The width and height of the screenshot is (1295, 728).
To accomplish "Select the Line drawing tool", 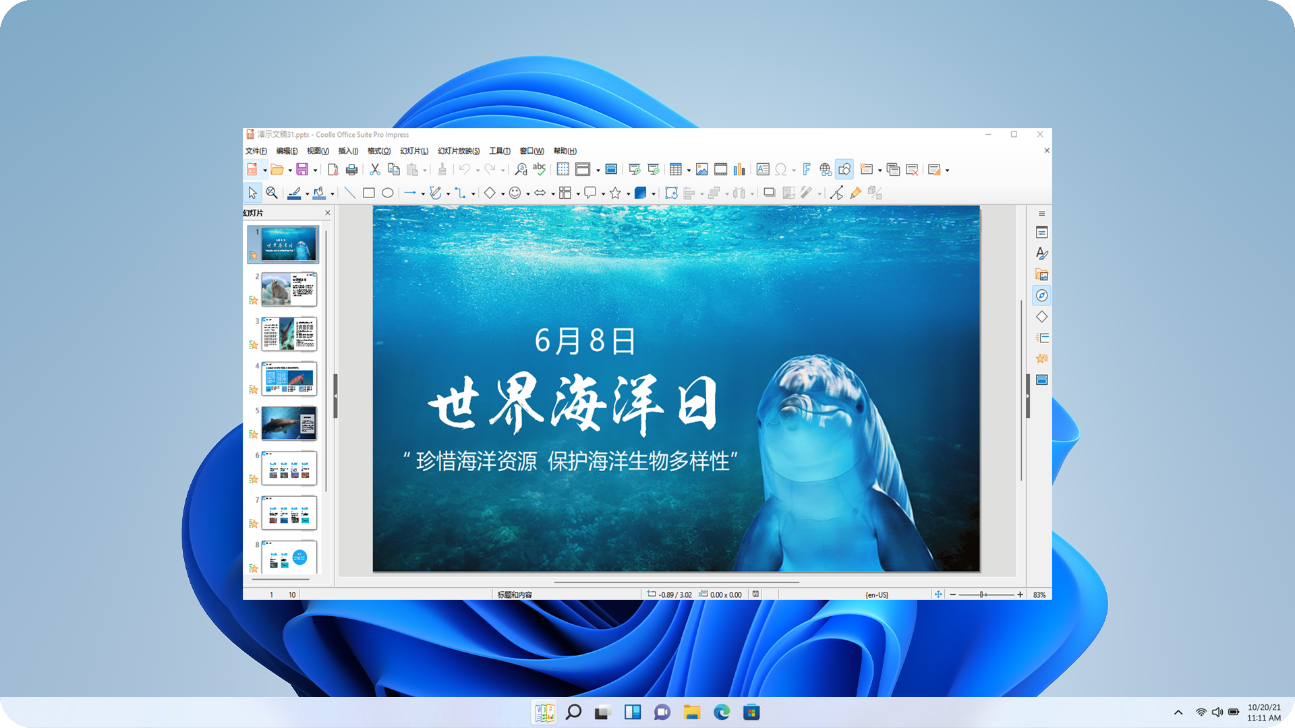I will pos(350,193).
